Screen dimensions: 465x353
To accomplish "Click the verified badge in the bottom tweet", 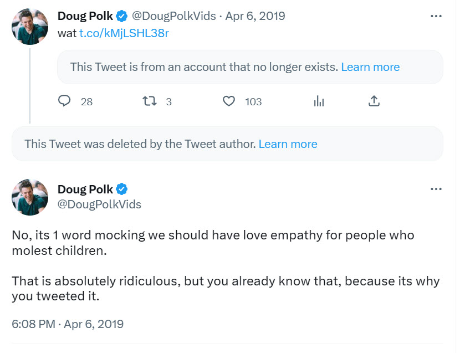I will [x=121, y=189].
